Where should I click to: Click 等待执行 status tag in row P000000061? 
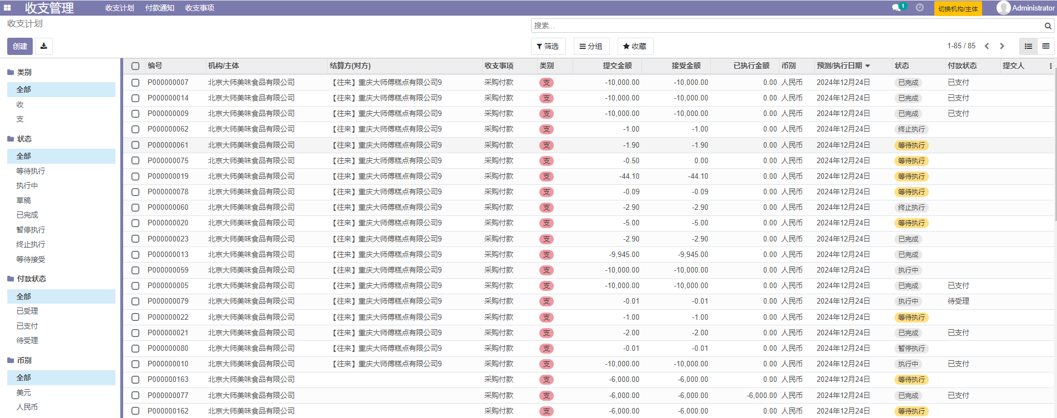(x=912, y=145)
